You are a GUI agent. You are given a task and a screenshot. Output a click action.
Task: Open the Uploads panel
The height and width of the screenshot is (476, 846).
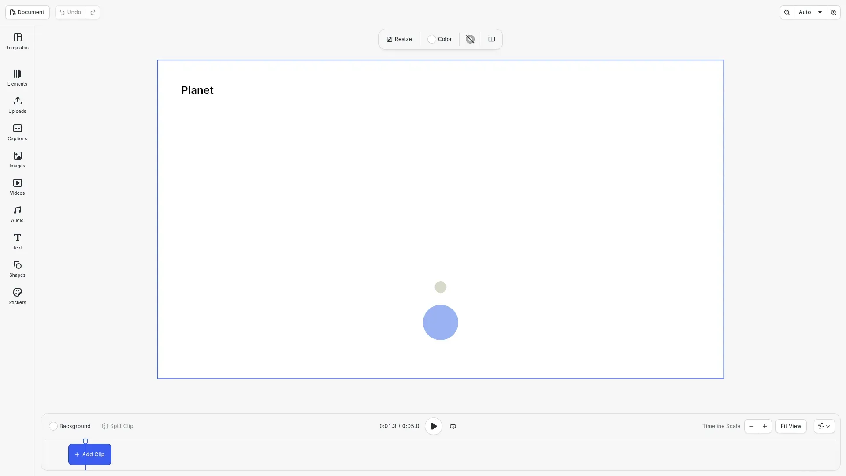17,105
